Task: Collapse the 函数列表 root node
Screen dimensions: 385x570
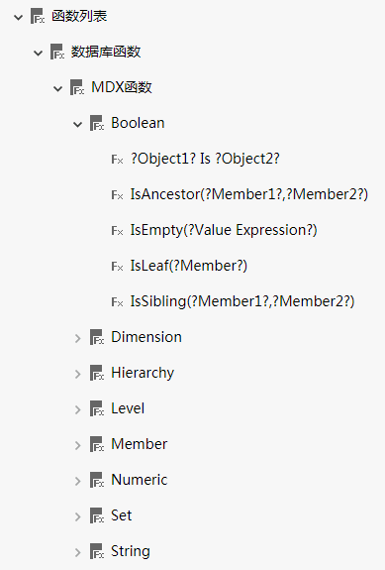Action: 18,17
